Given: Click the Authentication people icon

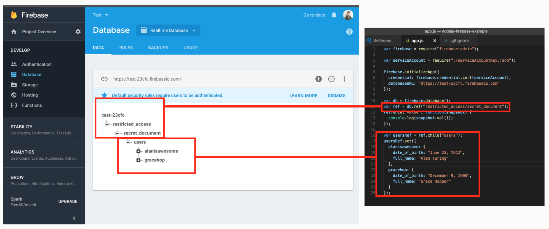Looking at the screenshot, I should point(14,64).
